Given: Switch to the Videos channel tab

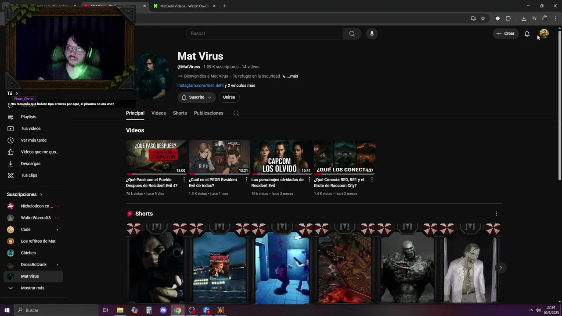Looking at the screenshot, I should 159,113.
